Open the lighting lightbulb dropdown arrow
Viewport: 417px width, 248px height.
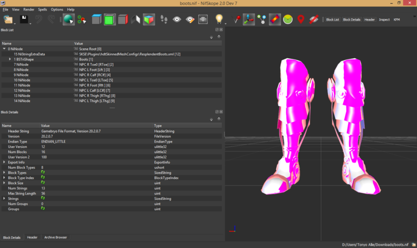[x=226, y=24]
